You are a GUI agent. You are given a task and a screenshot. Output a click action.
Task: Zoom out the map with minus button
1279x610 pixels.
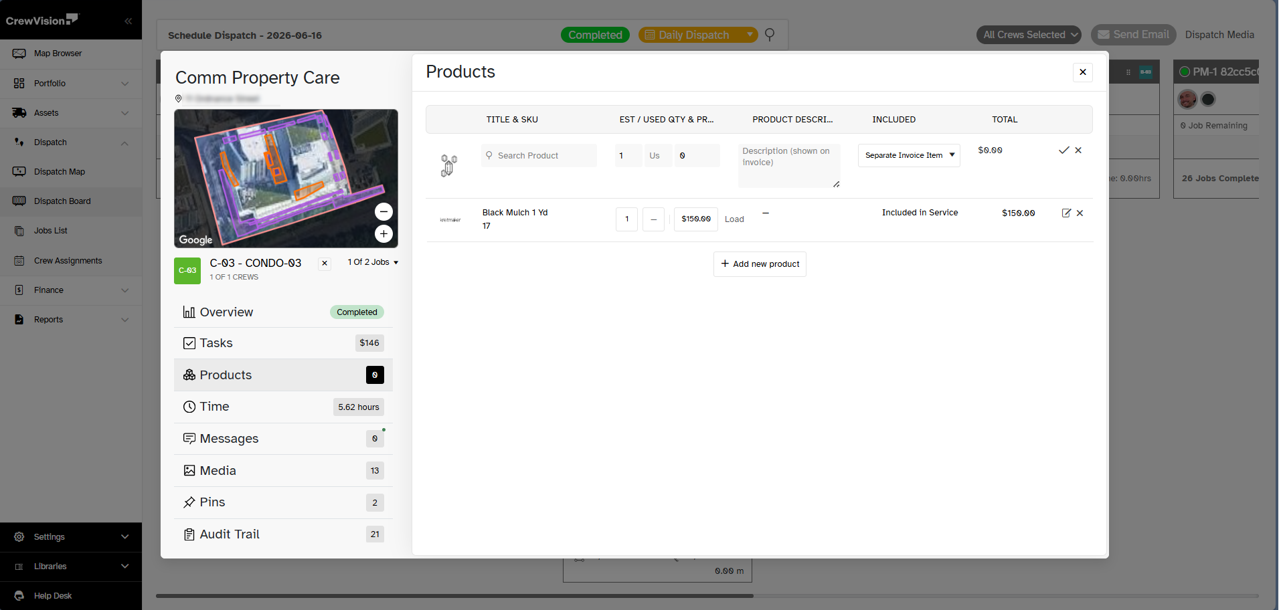click(383, 212)
